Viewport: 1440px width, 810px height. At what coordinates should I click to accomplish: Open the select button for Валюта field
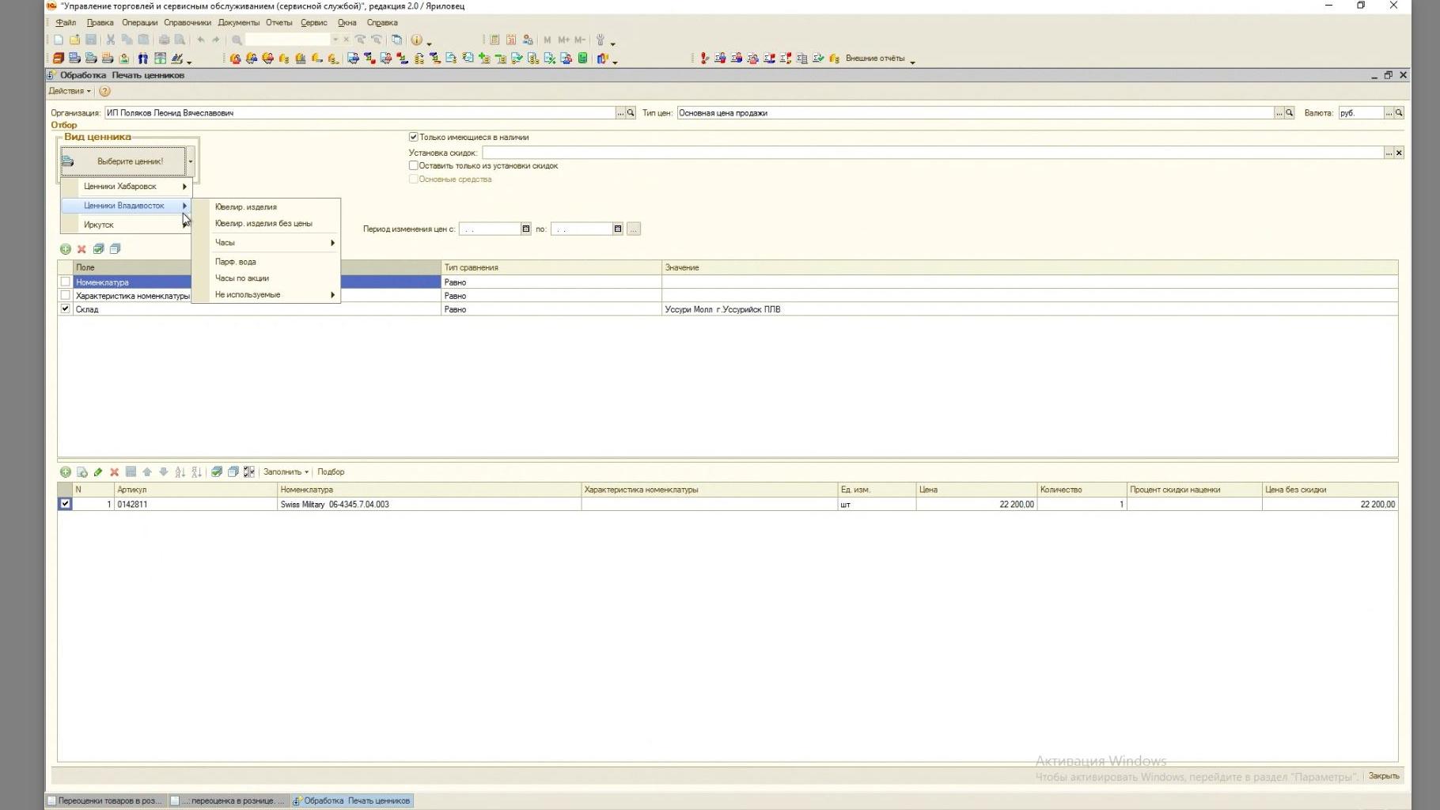(x=1389, y=113)
